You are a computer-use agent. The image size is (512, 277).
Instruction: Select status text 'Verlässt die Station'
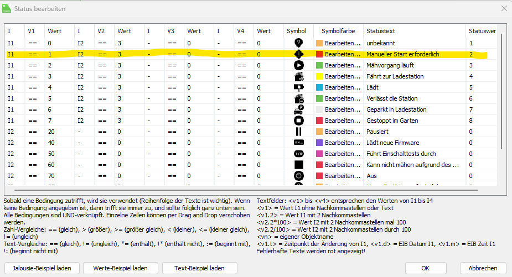point(392,98)
